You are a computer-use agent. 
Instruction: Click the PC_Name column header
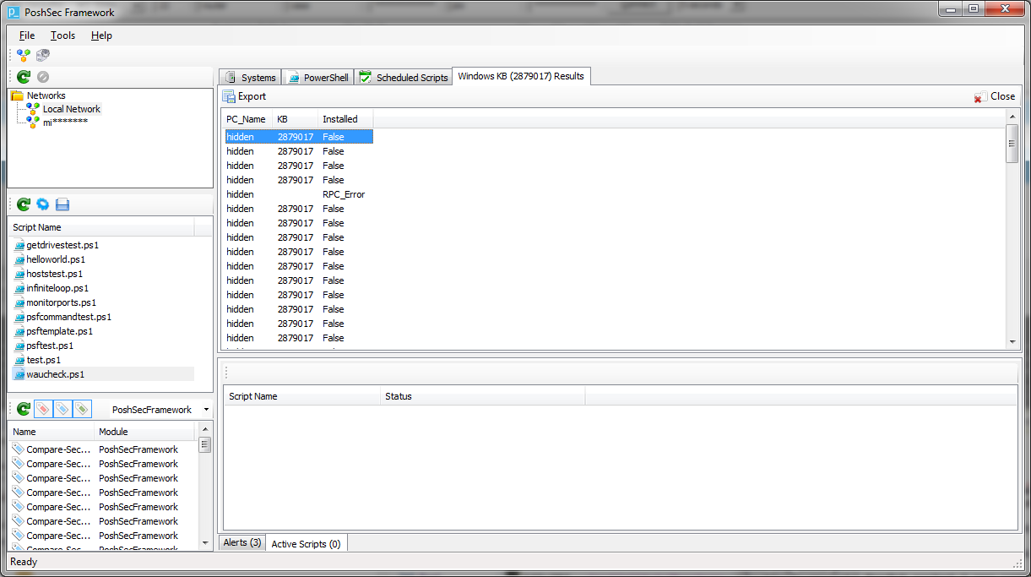pyautogui.click(x=247, y=119)
